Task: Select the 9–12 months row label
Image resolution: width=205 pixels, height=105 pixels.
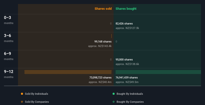Action: pos(9,74)
